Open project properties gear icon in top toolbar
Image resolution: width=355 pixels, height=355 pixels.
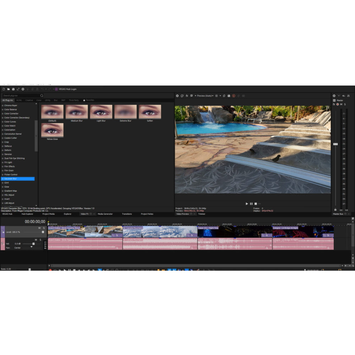pos(23,89)
